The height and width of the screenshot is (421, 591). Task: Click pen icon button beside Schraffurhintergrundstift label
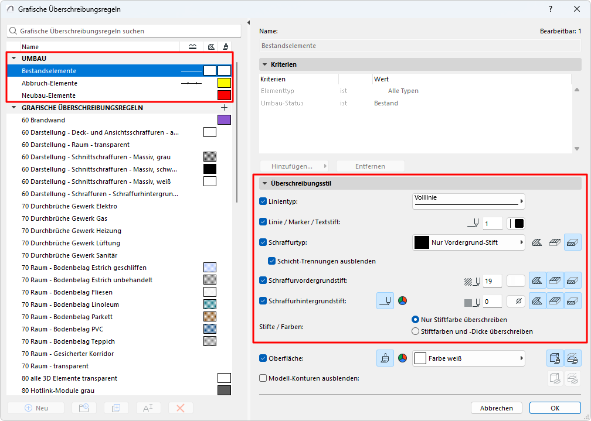[x=385, y=301]
